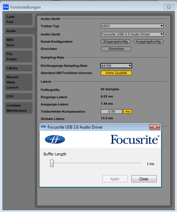Viewport: 177px width, 212px height.
Task: Click the Buffer Length label
Action: point(55,154)
